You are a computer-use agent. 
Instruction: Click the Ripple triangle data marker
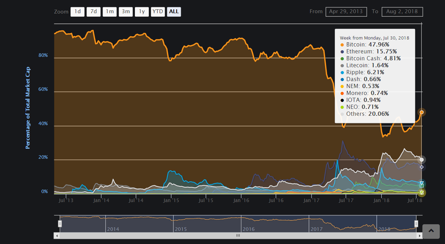pyautogui.click(x=422, y=183)
